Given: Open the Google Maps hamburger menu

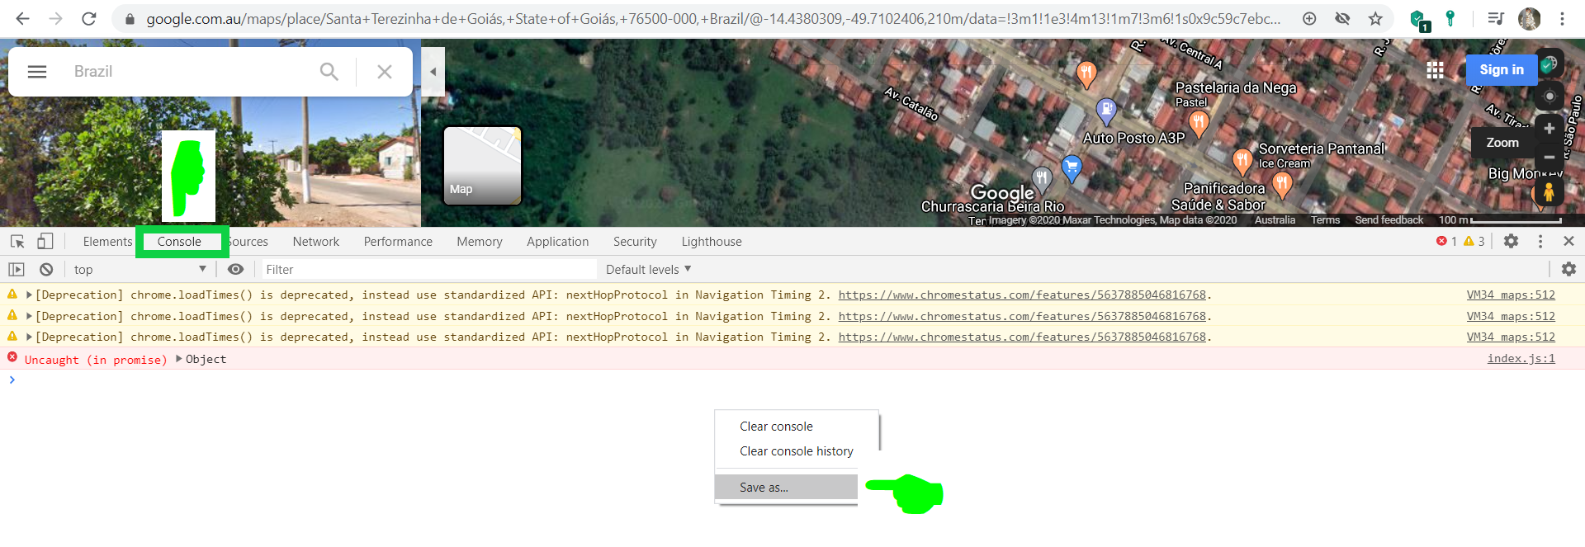Looking at the screenshot, I should pyautogui.click(x=37, y=72).
